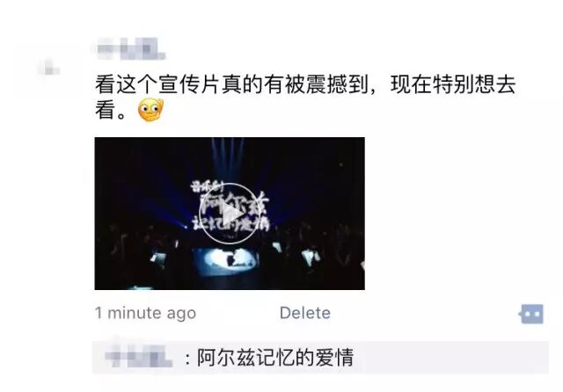Image resolution: width=563 pixels, height=392 pixels.
Task: Tap the blurred commenter name
Action: (x=139, y=357)
